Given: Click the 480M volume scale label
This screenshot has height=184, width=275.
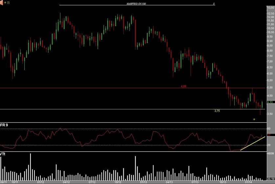Looking at the screenshot, I should tap(270, 154).
